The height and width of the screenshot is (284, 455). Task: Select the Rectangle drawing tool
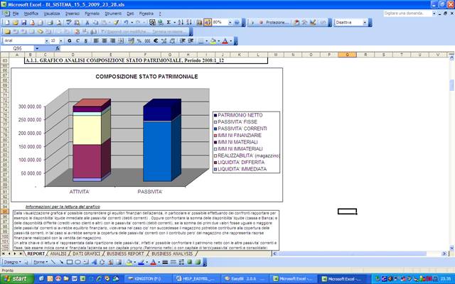click(x=70, y=262)
